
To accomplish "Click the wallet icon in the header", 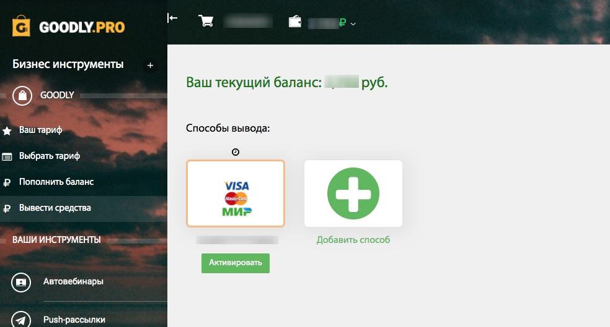I will (x=295, y=22).
